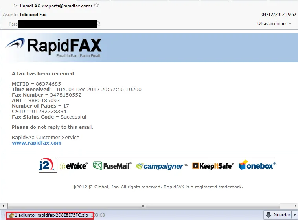Viewport: 298px width, 220px height.
Task: Click the campaigner logo
Action: [162, 166]
